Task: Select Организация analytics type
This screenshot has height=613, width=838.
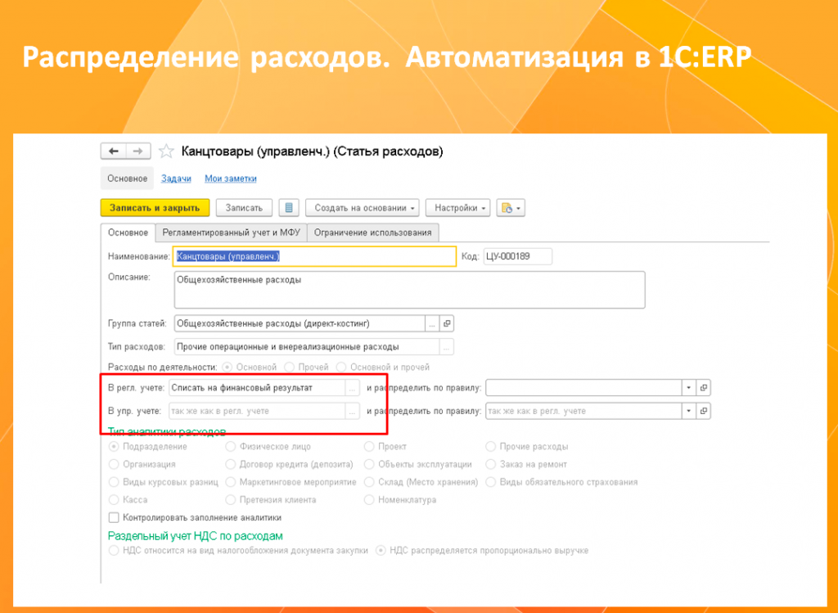Action: click(113, 464)
